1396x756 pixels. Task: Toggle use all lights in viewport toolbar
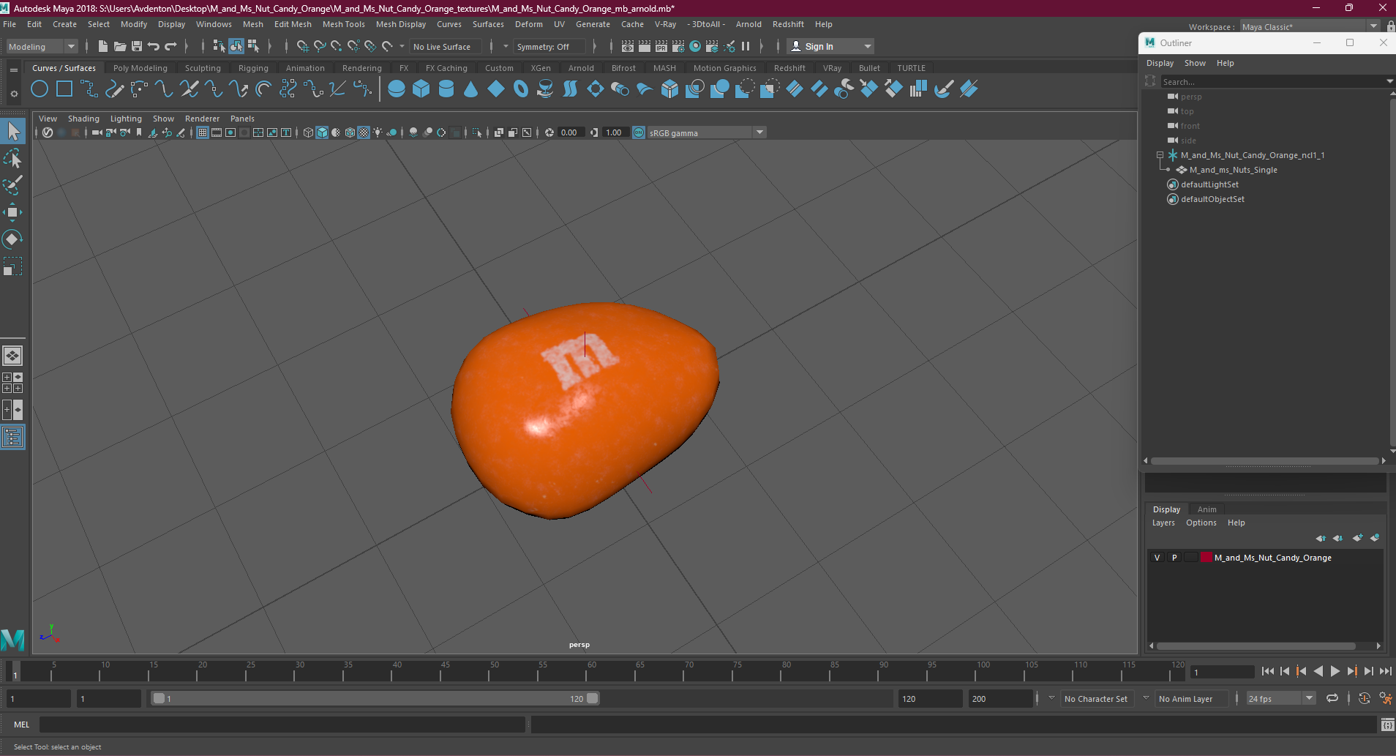pos(378,132)
